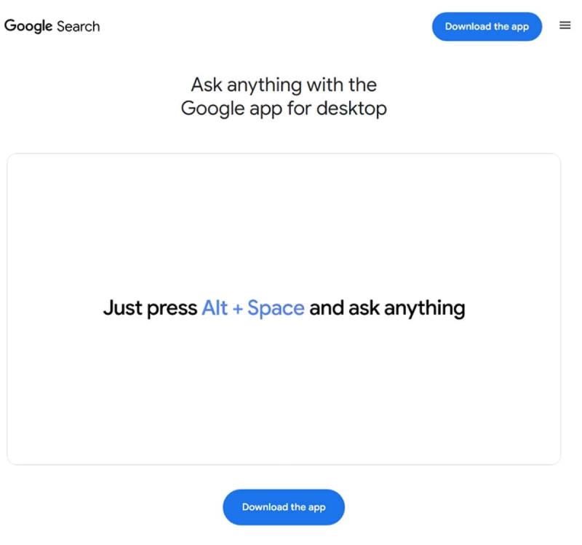
Task: Click the bottom 'Download the app' button
Action: (x=283, y=506)
